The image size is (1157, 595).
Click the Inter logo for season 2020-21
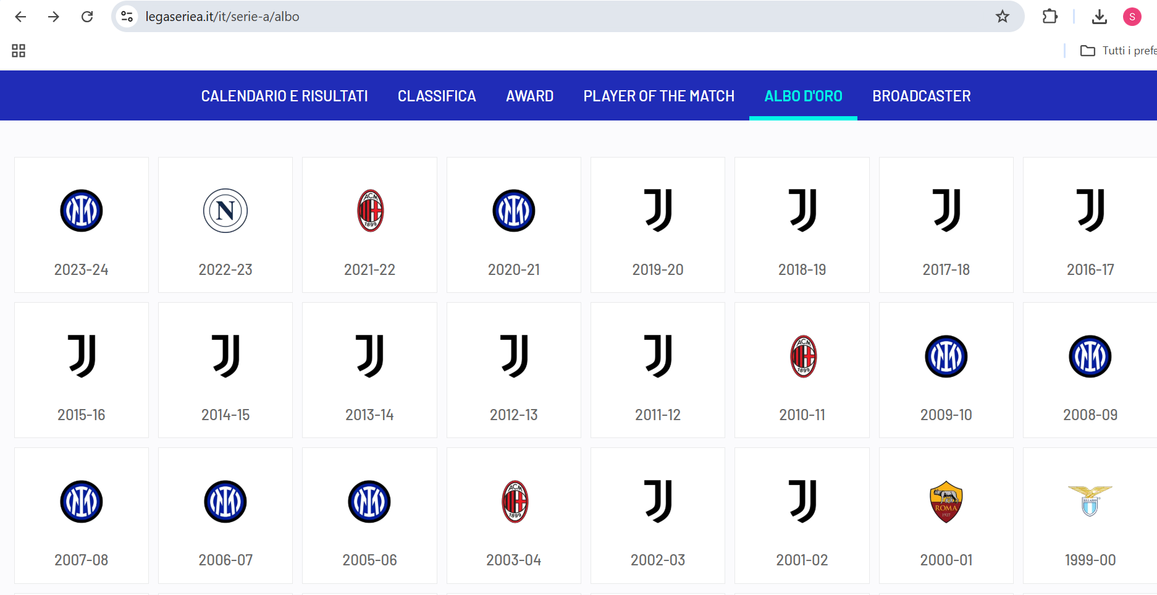(514, 211)
